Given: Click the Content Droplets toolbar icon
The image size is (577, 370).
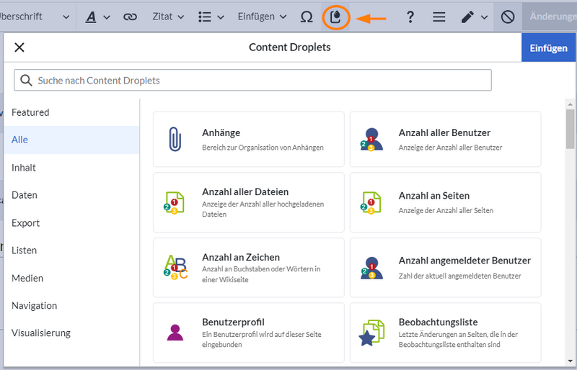Looking at the screenshot, I should 335,17.
